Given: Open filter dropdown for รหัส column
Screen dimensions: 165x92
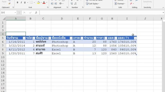Looking at the screenshot, I should point(34,38).
